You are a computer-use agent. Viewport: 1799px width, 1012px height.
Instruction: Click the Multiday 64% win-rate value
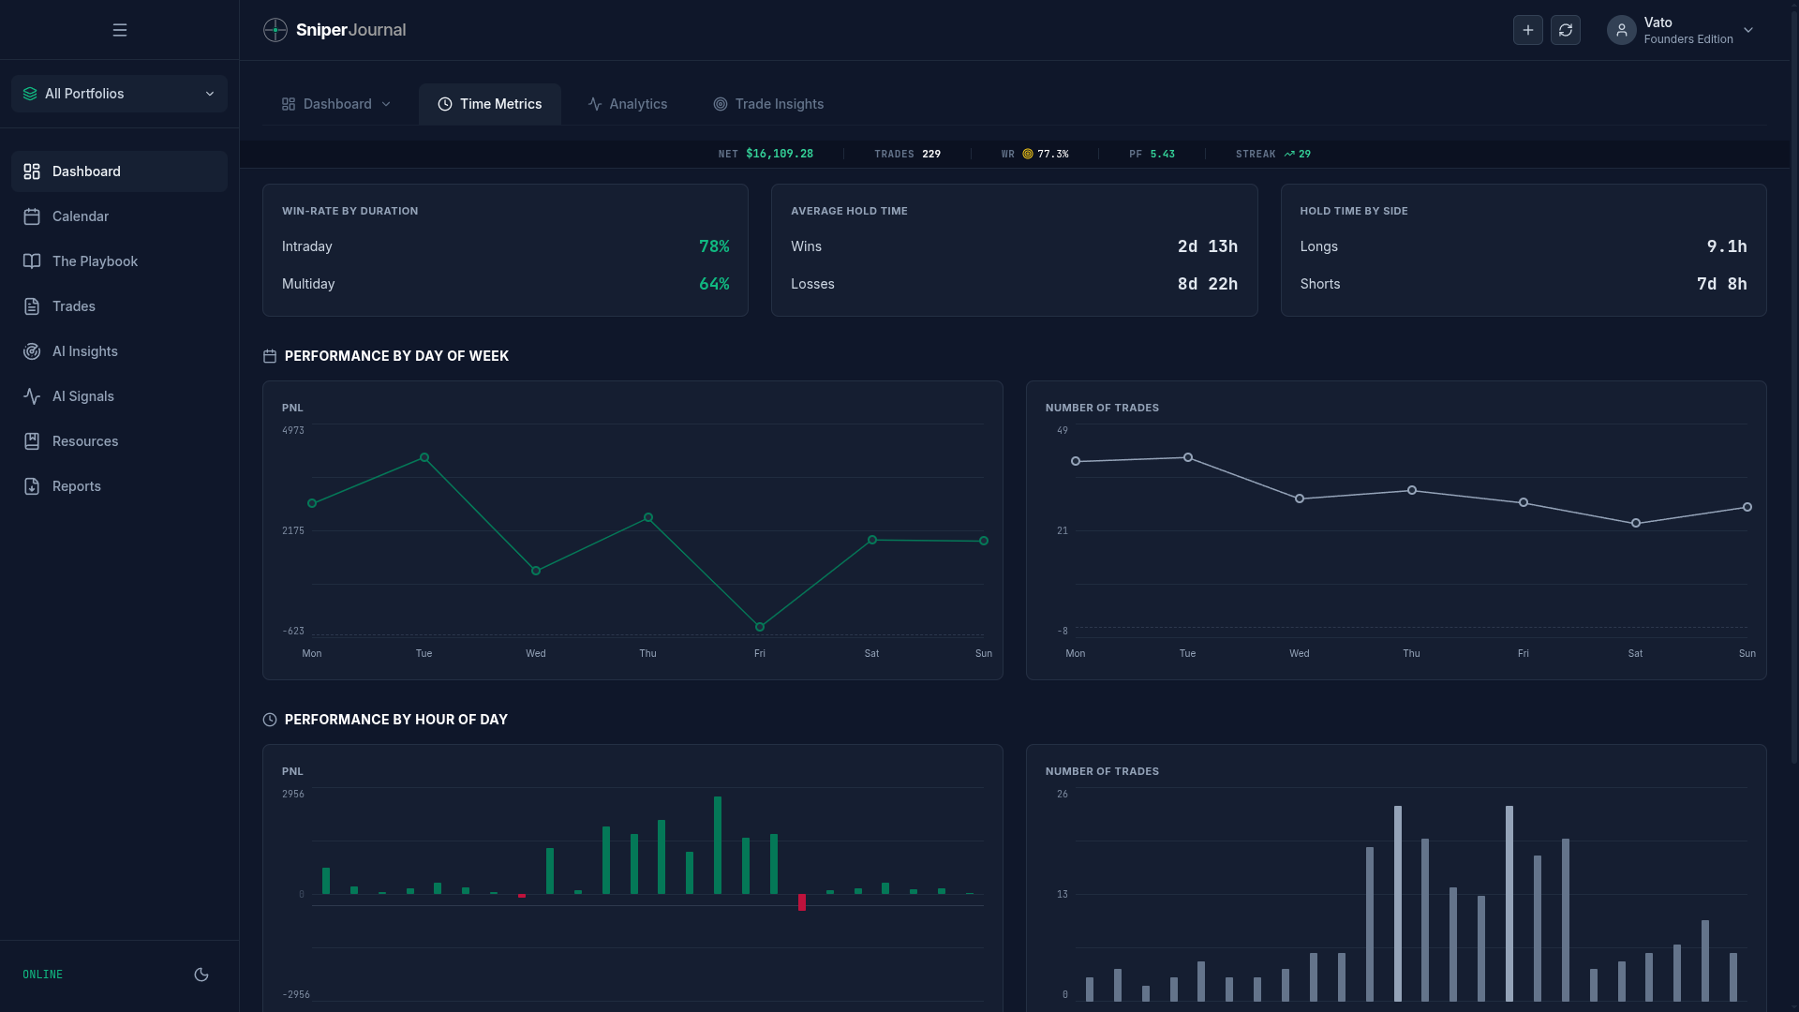(714, 284)
